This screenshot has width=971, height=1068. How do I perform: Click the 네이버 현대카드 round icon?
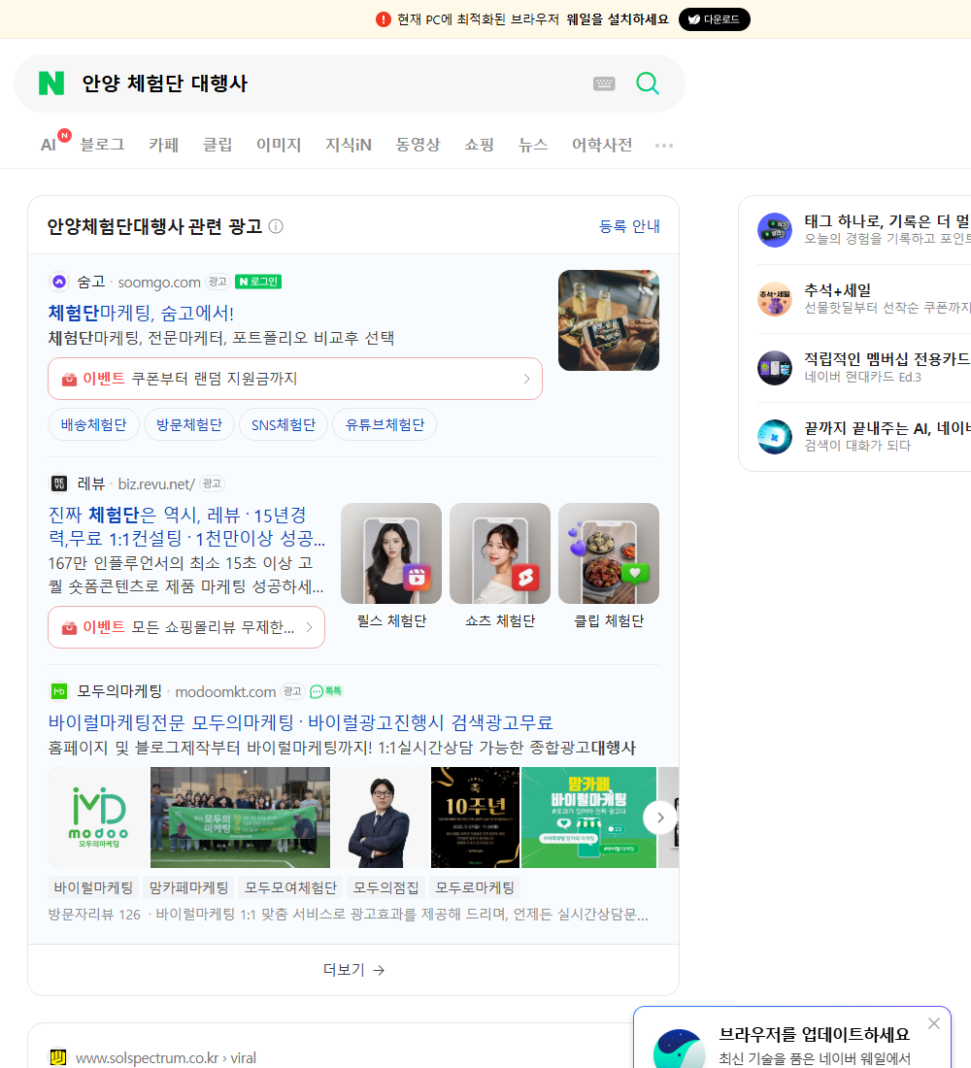point(775,368)
